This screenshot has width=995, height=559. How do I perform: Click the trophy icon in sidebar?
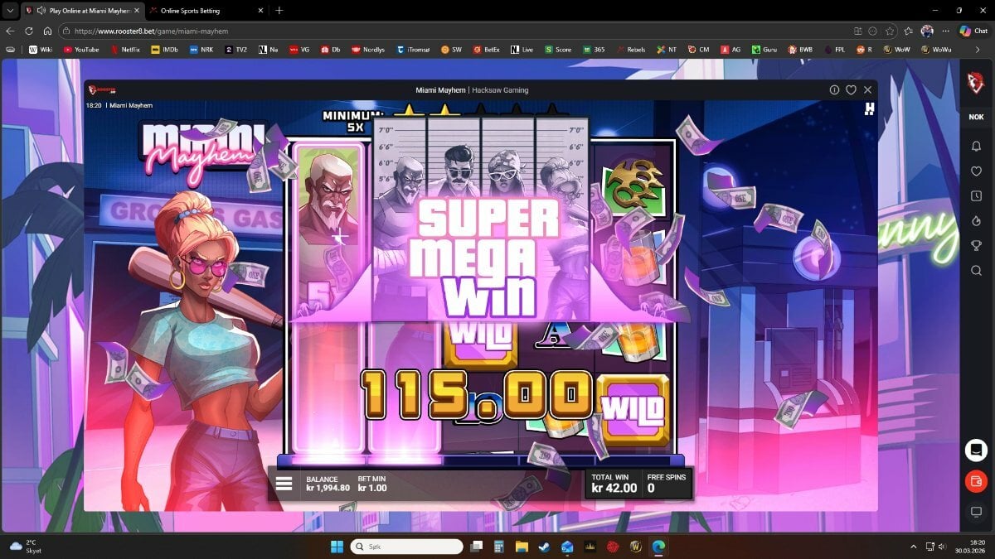(x=976, y=245)
